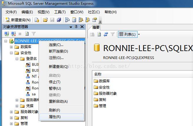Click the new file icon in the main toolbar
The height and width of the screenshot is (126, 193).
click(37, 20)
